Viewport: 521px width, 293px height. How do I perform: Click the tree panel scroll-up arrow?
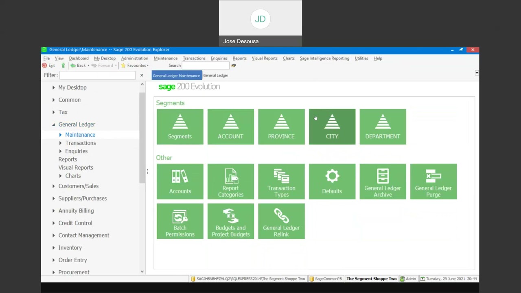(142, 84)
